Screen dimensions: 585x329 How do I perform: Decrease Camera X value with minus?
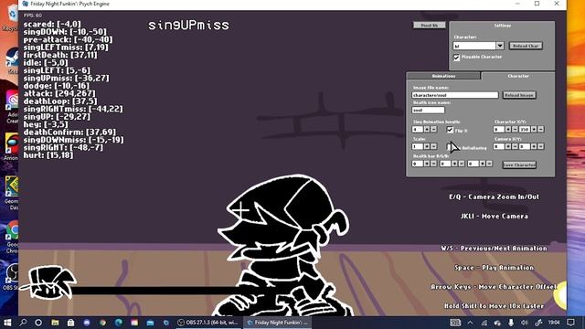coord(515,146)
